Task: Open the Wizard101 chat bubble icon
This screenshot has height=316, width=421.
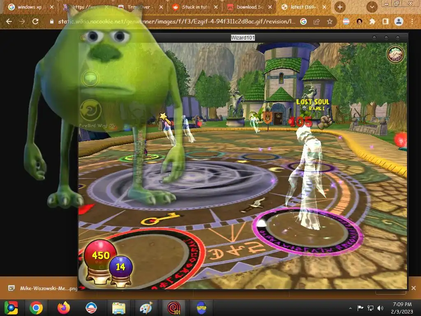Action: (x=90, y=78)
